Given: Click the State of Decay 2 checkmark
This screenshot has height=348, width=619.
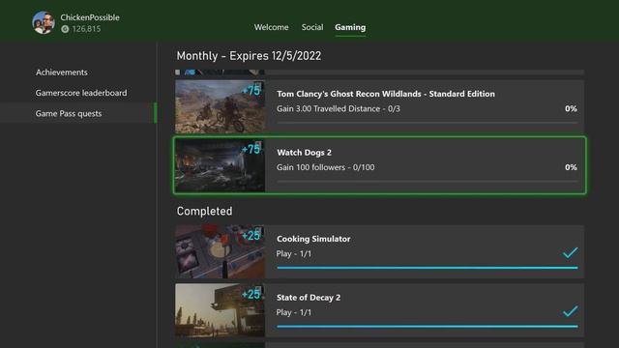Looking at the screenshot, I should [571, 311].
